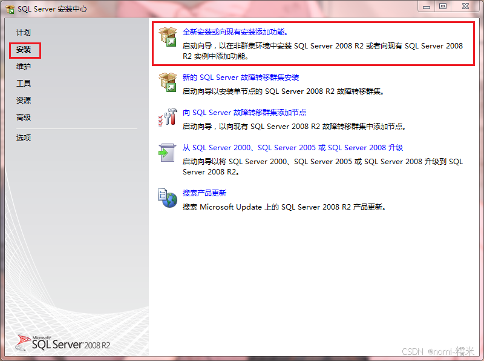The image size is (484, 361).
Task: Open 新的 SQL Server 故障转移群集安装 link
Action: coord(241,78)
